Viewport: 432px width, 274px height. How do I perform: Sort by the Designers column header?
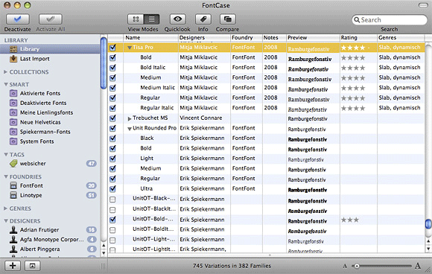click(x=204, y=38)
